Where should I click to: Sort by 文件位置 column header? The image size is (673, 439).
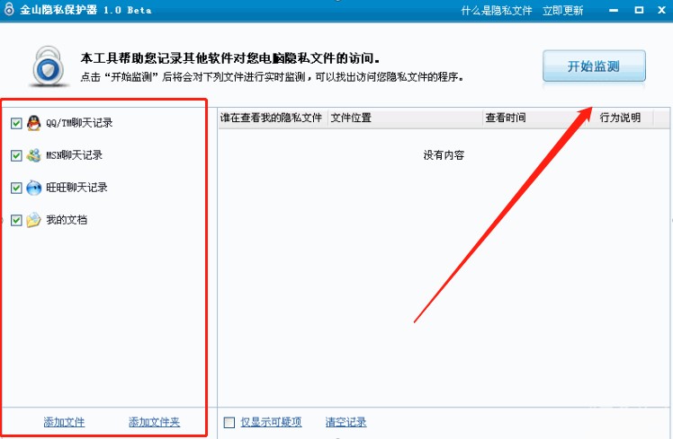point(406,118)
